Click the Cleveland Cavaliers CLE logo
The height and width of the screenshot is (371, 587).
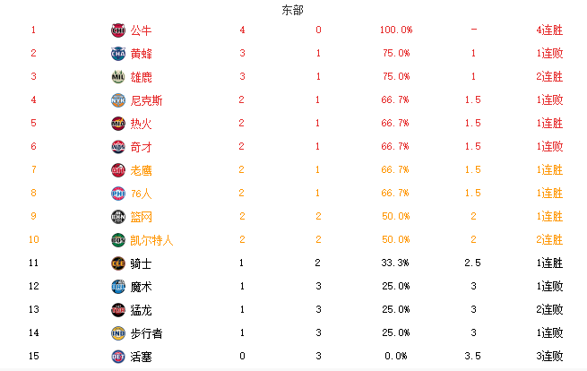point(118,263)
